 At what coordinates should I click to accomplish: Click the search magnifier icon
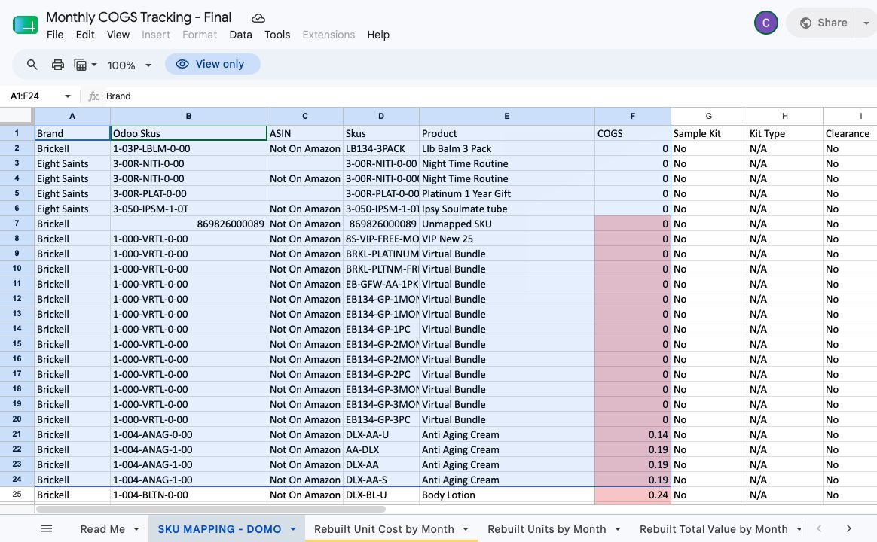[x=32, y=65]
